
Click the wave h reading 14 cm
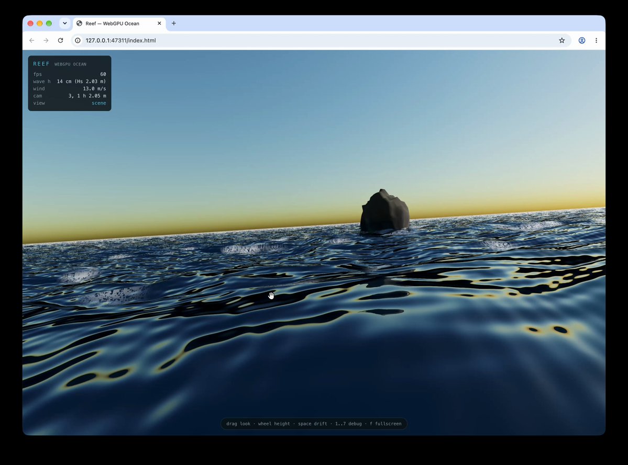point(81,82)
